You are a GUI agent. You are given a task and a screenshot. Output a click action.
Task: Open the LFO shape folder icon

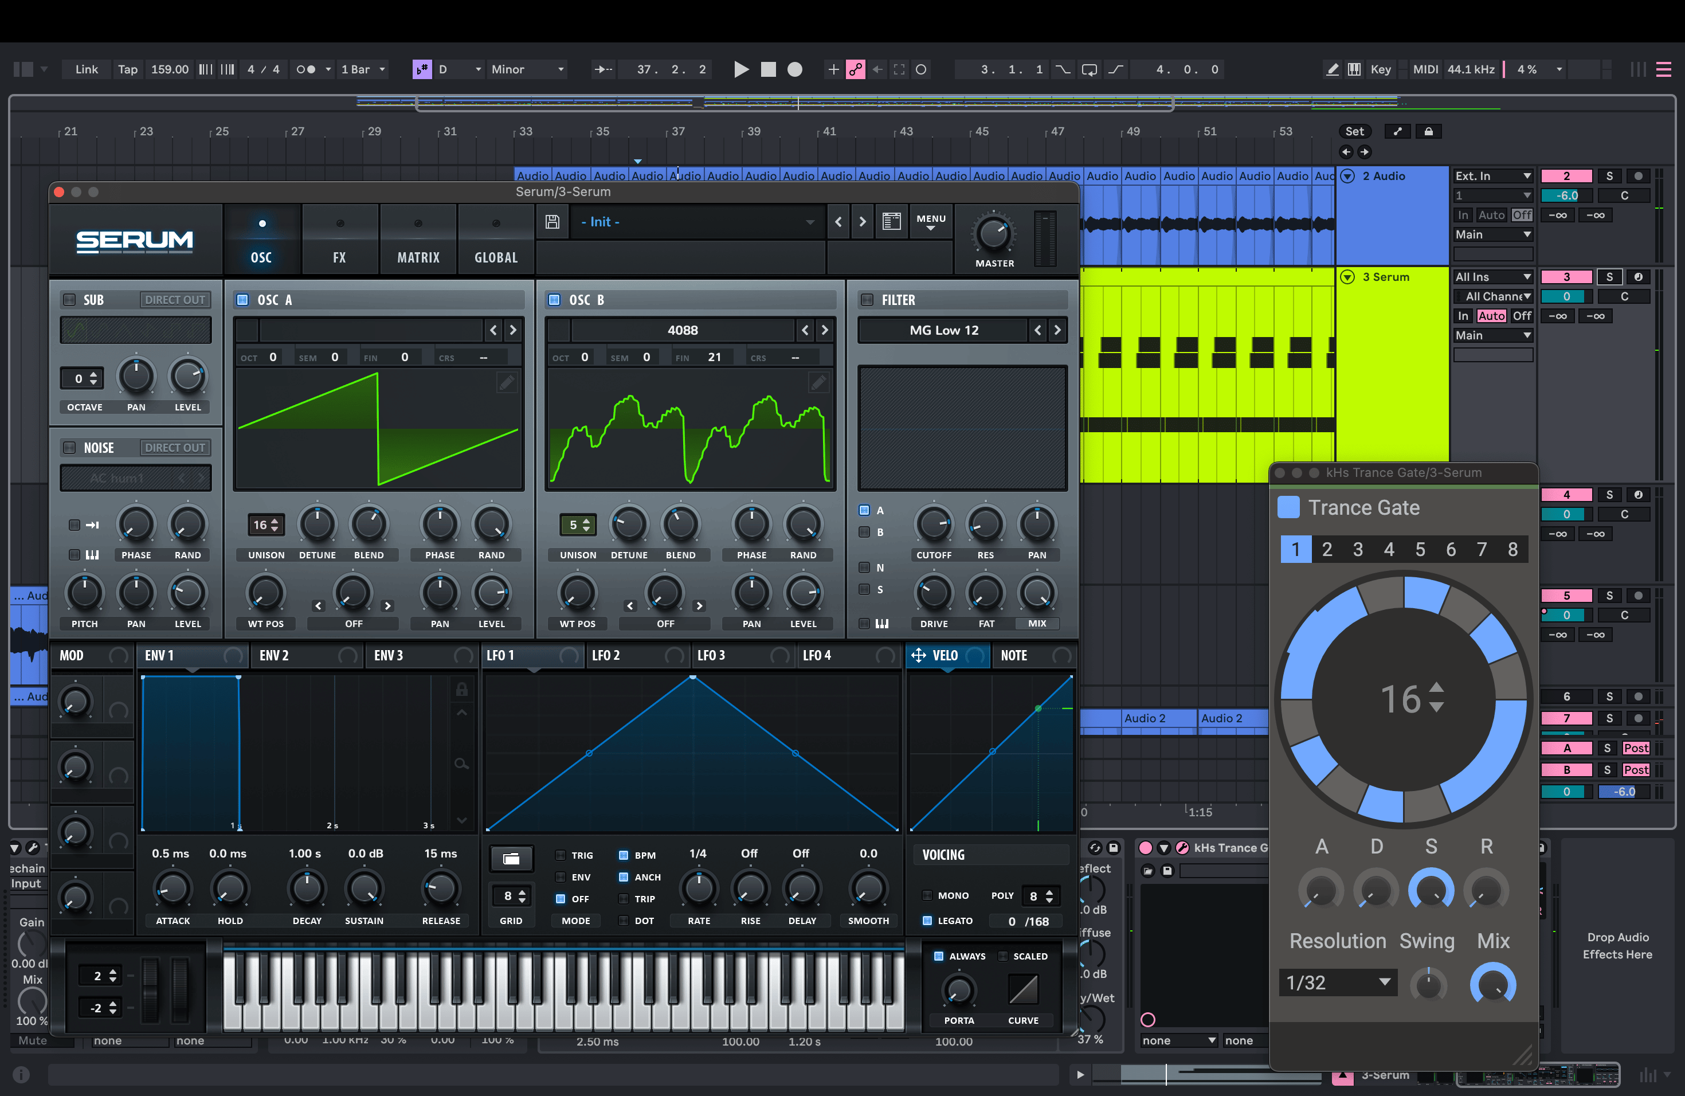point(511,859)
